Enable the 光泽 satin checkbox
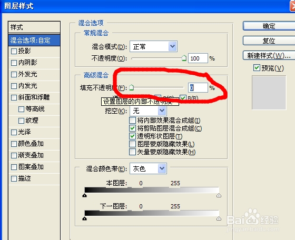This screenshot has width=295, height=240. click(x=14, y=132)
